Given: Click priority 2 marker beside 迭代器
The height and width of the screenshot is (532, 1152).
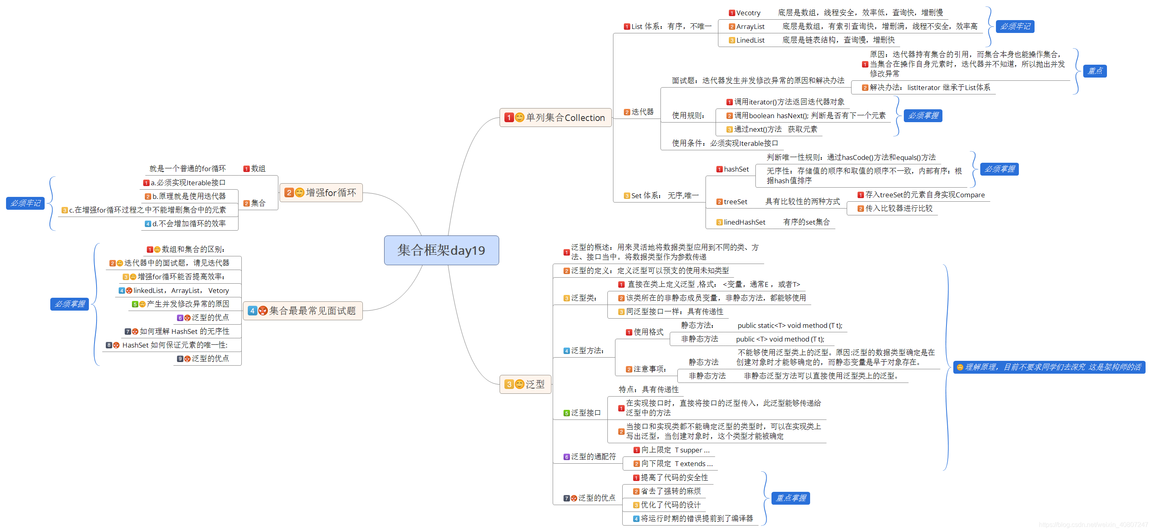Looking at the screenshot, I should coord(627,112).
